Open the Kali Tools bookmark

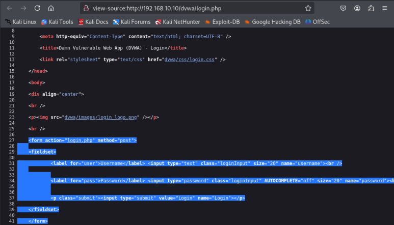(x=57, y=22)
